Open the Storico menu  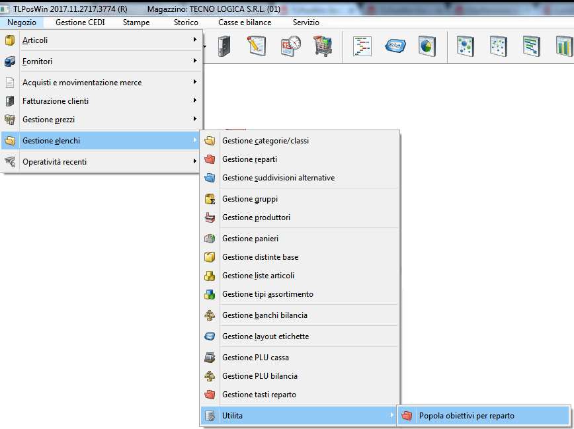(x=186, y=22)
